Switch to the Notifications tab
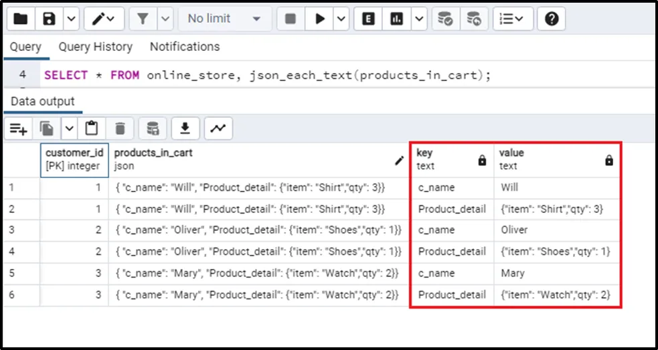Screen dimensions: 658x350 185,47
